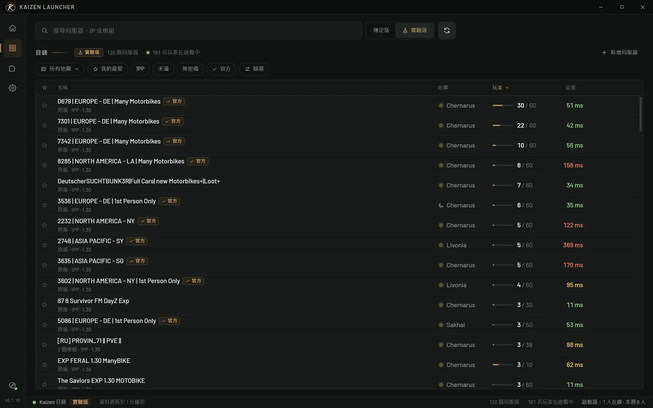Star the 87 8 Survivor FM DayZ Exp server

(x=44, y=305)
